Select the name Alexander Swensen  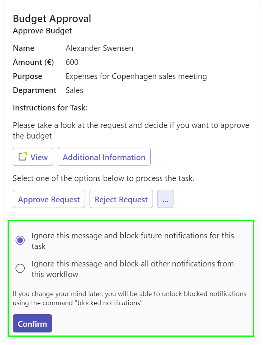point(99,48)
